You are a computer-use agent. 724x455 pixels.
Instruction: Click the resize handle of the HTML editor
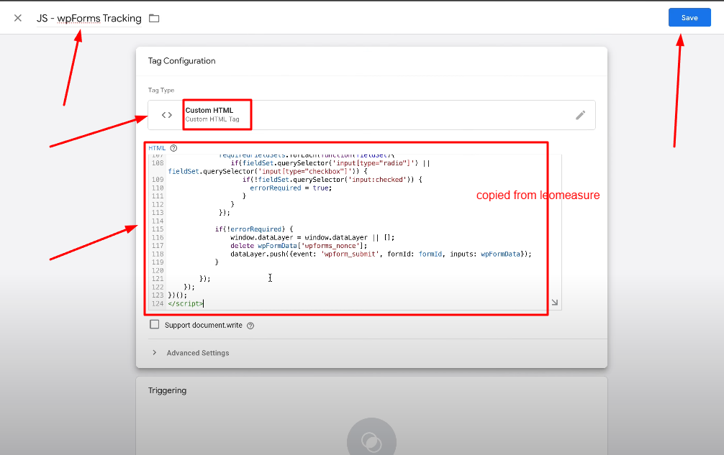555,303
